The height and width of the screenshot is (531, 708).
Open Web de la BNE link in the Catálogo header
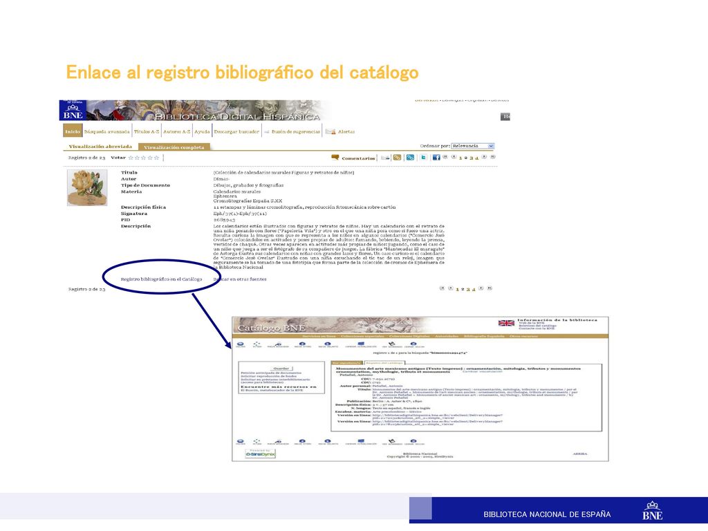[x=531, y=323]
